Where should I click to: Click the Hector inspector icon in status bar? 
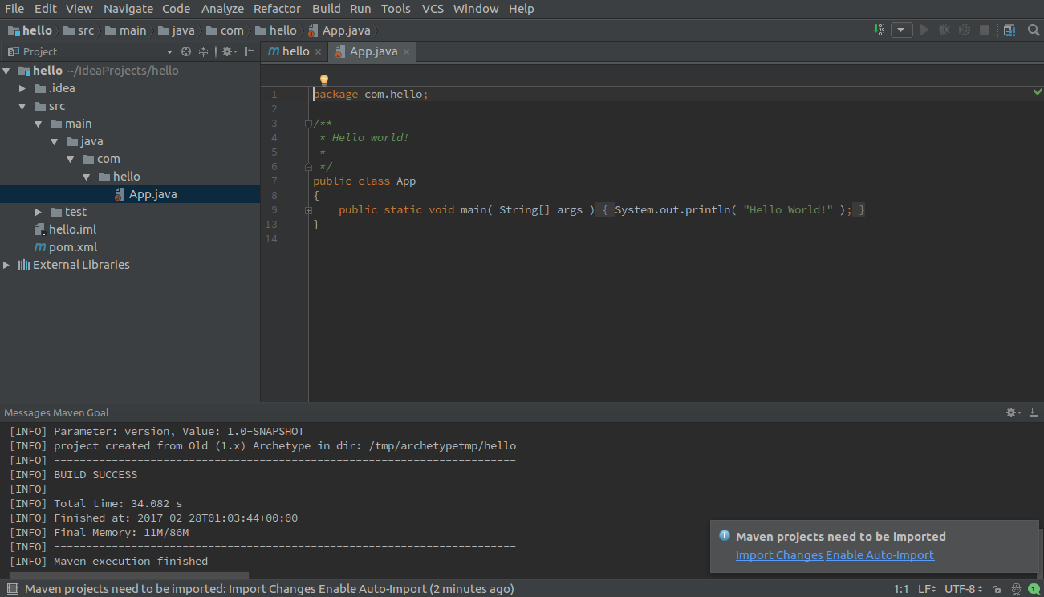pyautogui.click(x=1016, y=589)
